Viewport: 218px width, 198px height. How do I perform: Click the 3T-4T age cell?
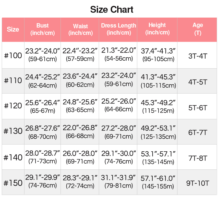click(198, 56)
